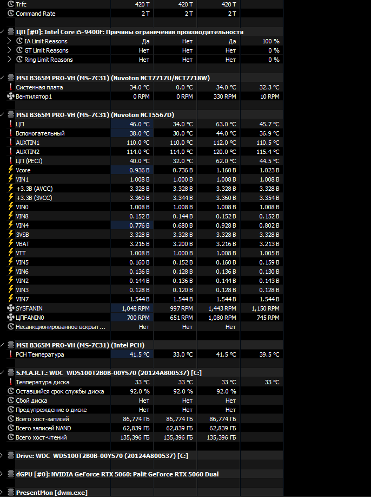Viewport: 371px width, 497px height.
Task: Click the lightning icon beside VIN7
Action: (11, 299)
